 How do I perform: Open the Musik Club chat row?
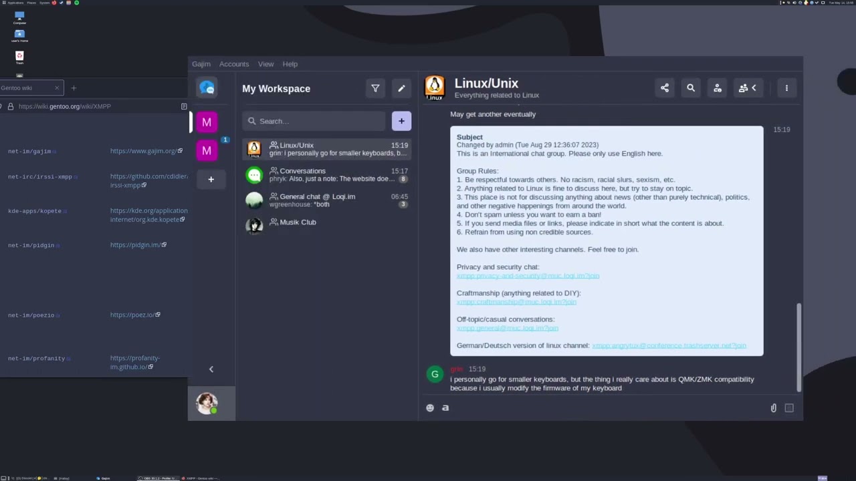coord(326,225)
